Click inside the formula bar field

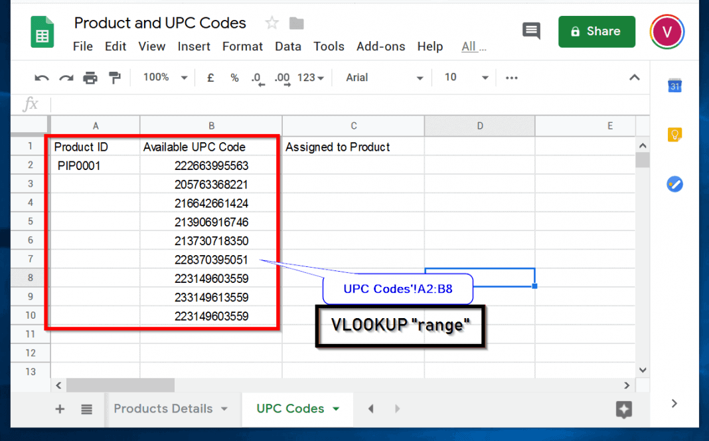pos(348,104)
